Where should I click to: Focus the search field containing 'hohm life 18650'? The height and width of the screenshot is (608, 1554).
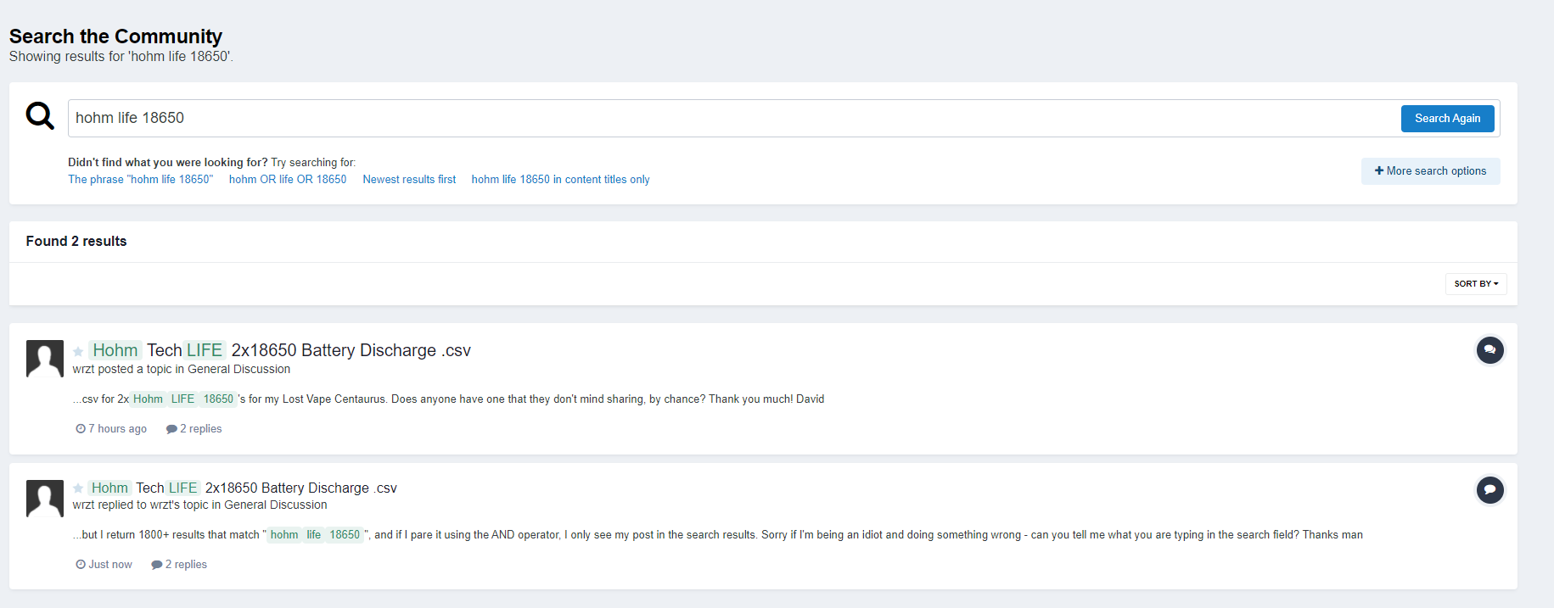730,119
